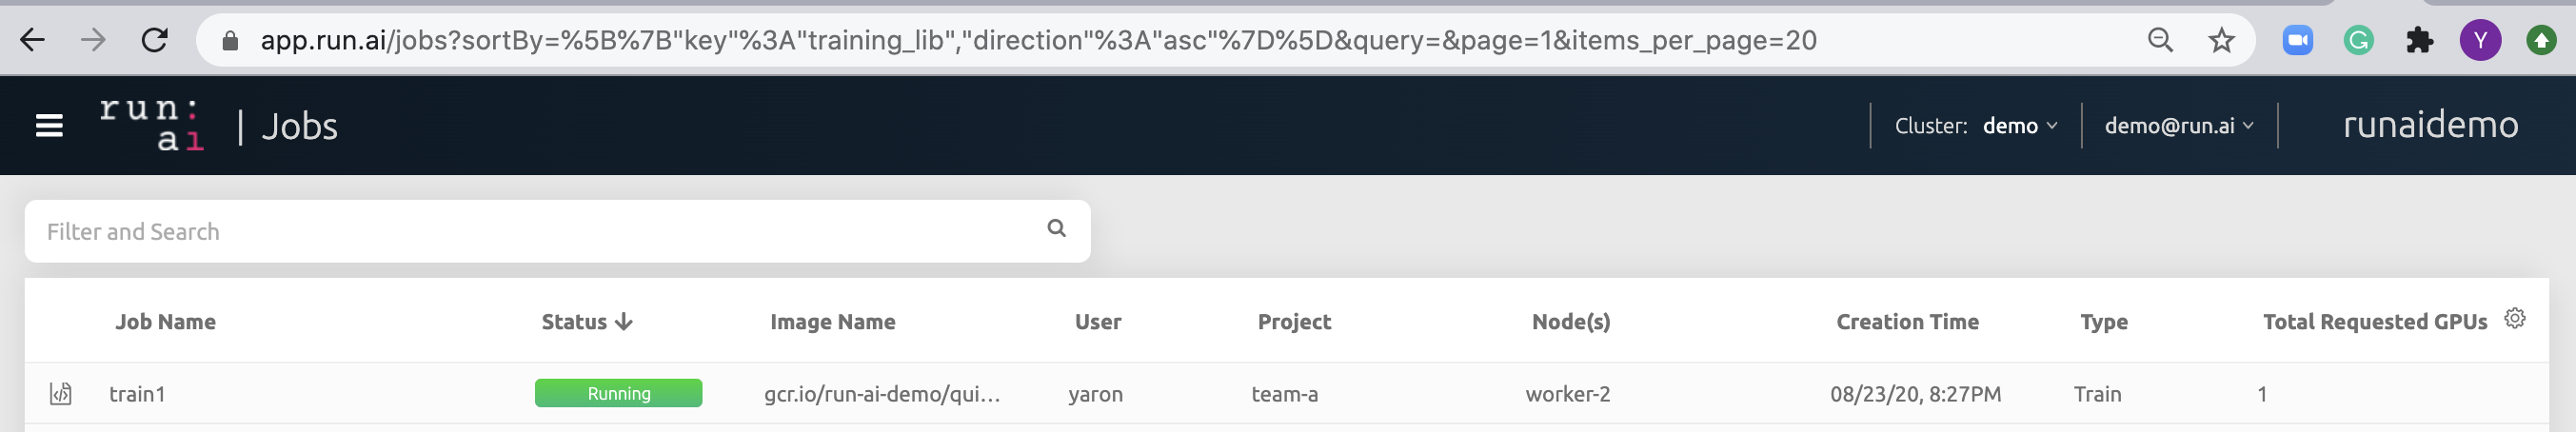Bookmark this page with the star
Viewport: 2576px width, 432px height.
2221,40
